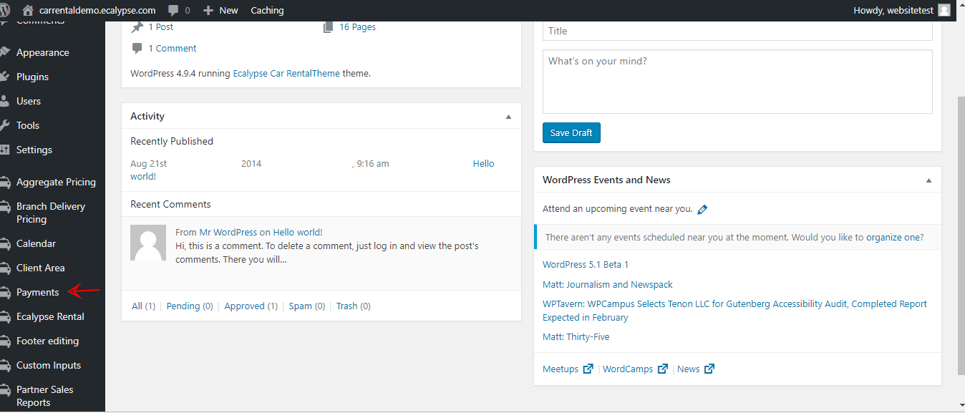
Task: Collapse the Activity panel
Action: [508, 117]
